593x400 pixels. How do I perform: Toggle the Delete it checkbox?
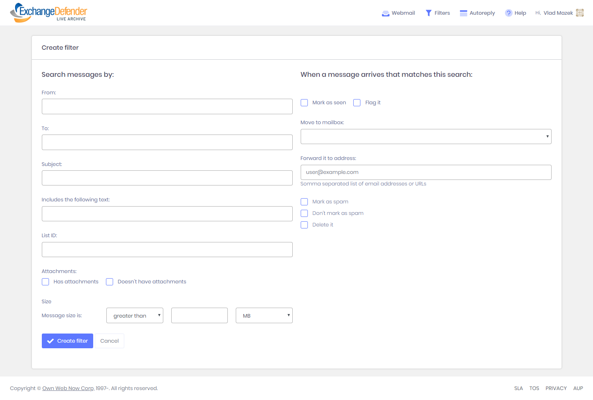point(304,225)
